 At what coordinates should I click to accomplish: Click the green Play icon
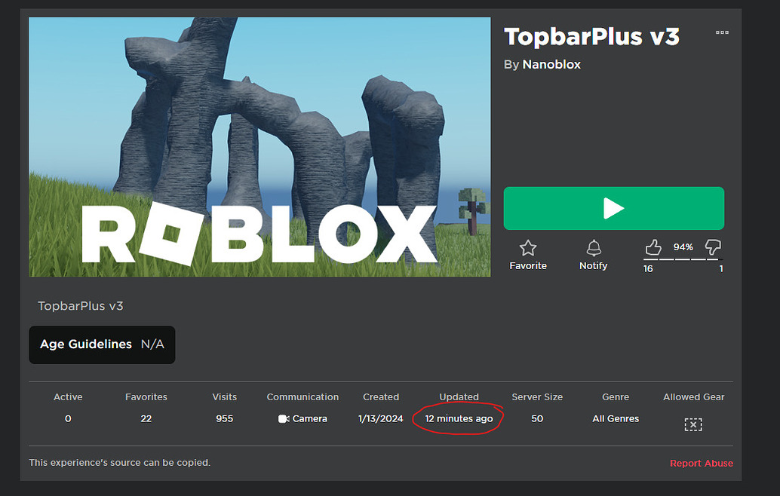coord(613,208)
